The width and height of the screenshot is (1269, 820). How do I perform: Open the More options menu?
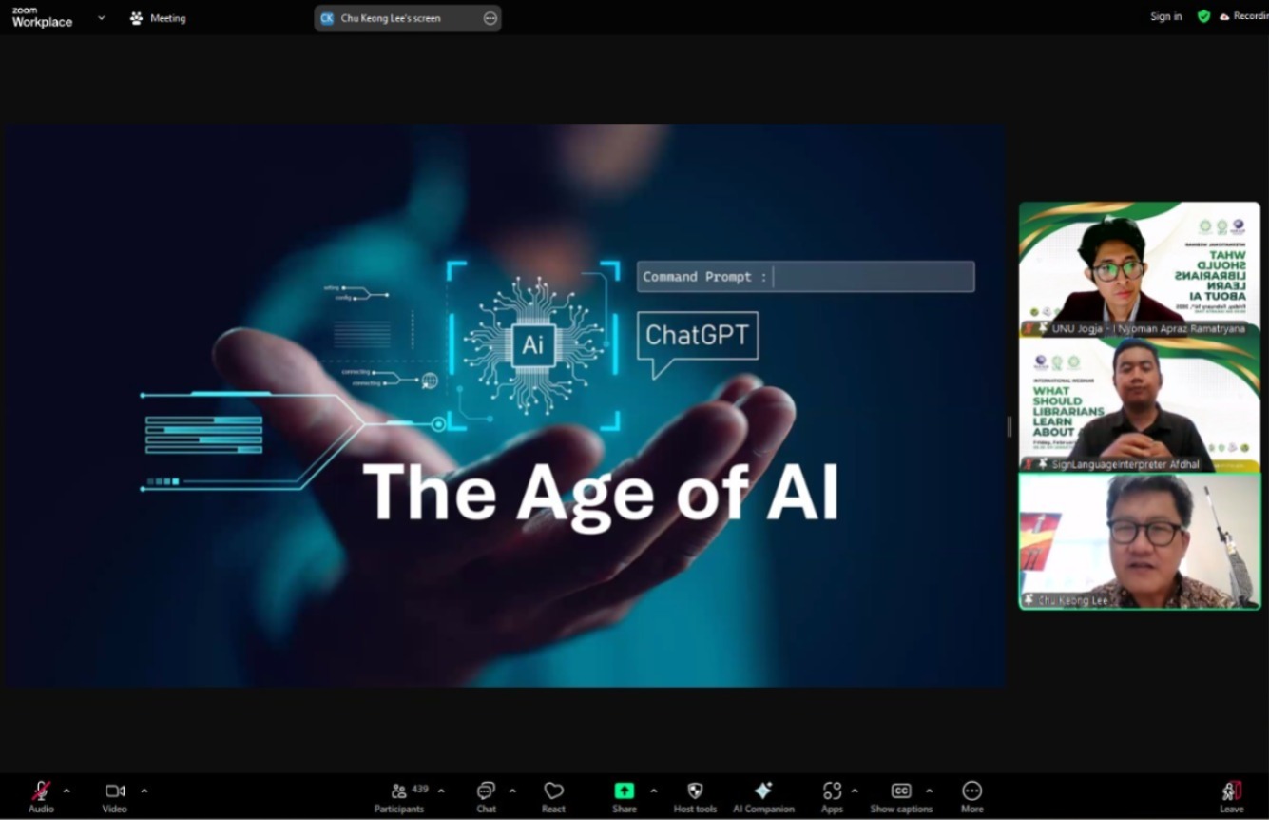click(971, 796)
